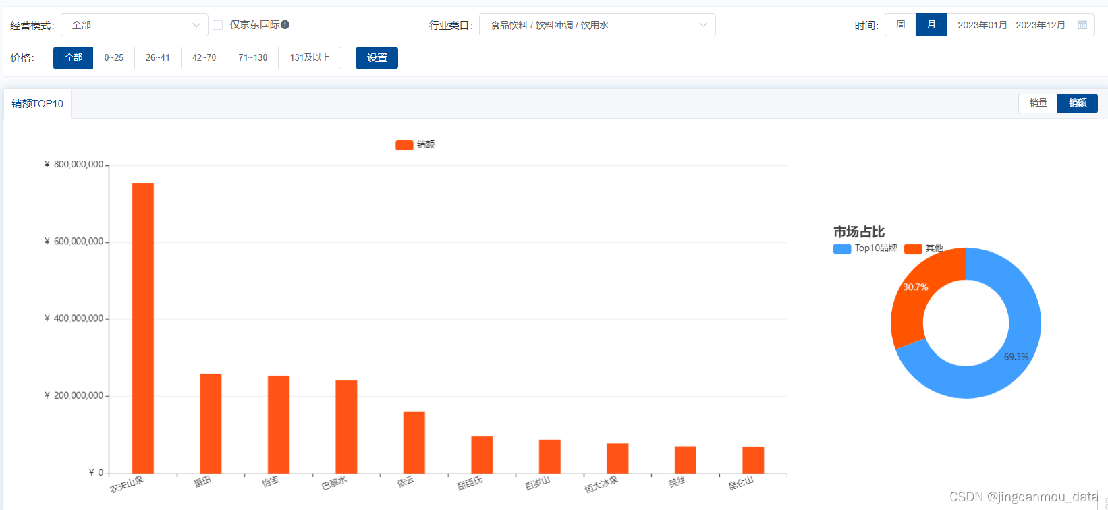Toggle the 其他 legend swatch

(913, 249)
